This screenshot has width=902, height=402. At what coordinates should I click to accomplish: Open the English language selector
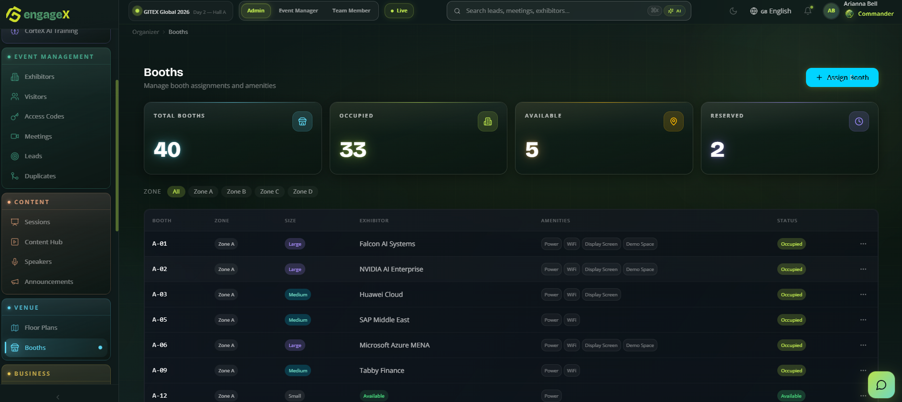(x=771, y=11)
